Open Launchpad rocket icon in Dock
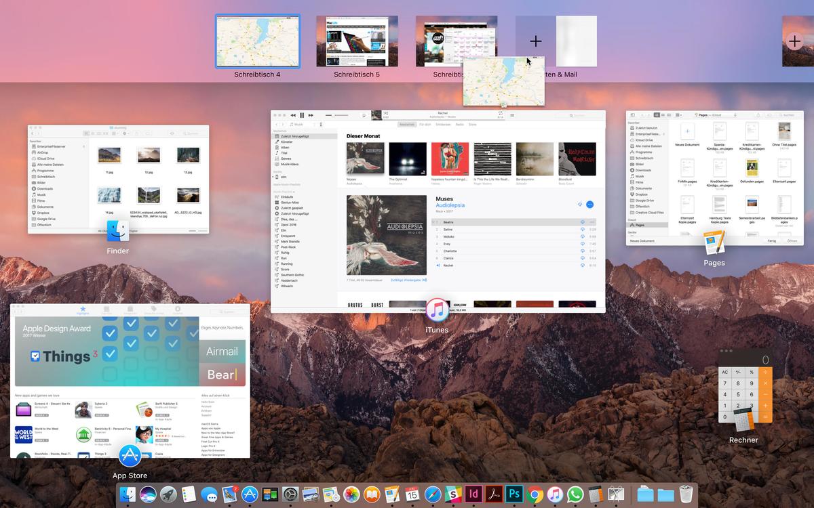The image size is (814, 508). 168,495
